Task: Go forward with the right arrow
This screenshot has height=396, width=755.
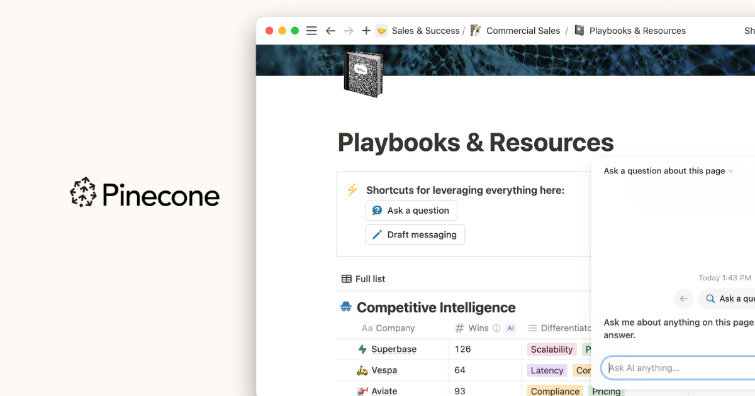Action: tap(349, 31)
